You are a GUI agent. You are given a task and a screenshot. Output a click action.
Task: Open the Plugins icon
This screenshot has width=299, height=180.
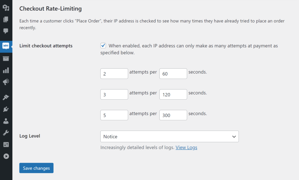point(6,109)
